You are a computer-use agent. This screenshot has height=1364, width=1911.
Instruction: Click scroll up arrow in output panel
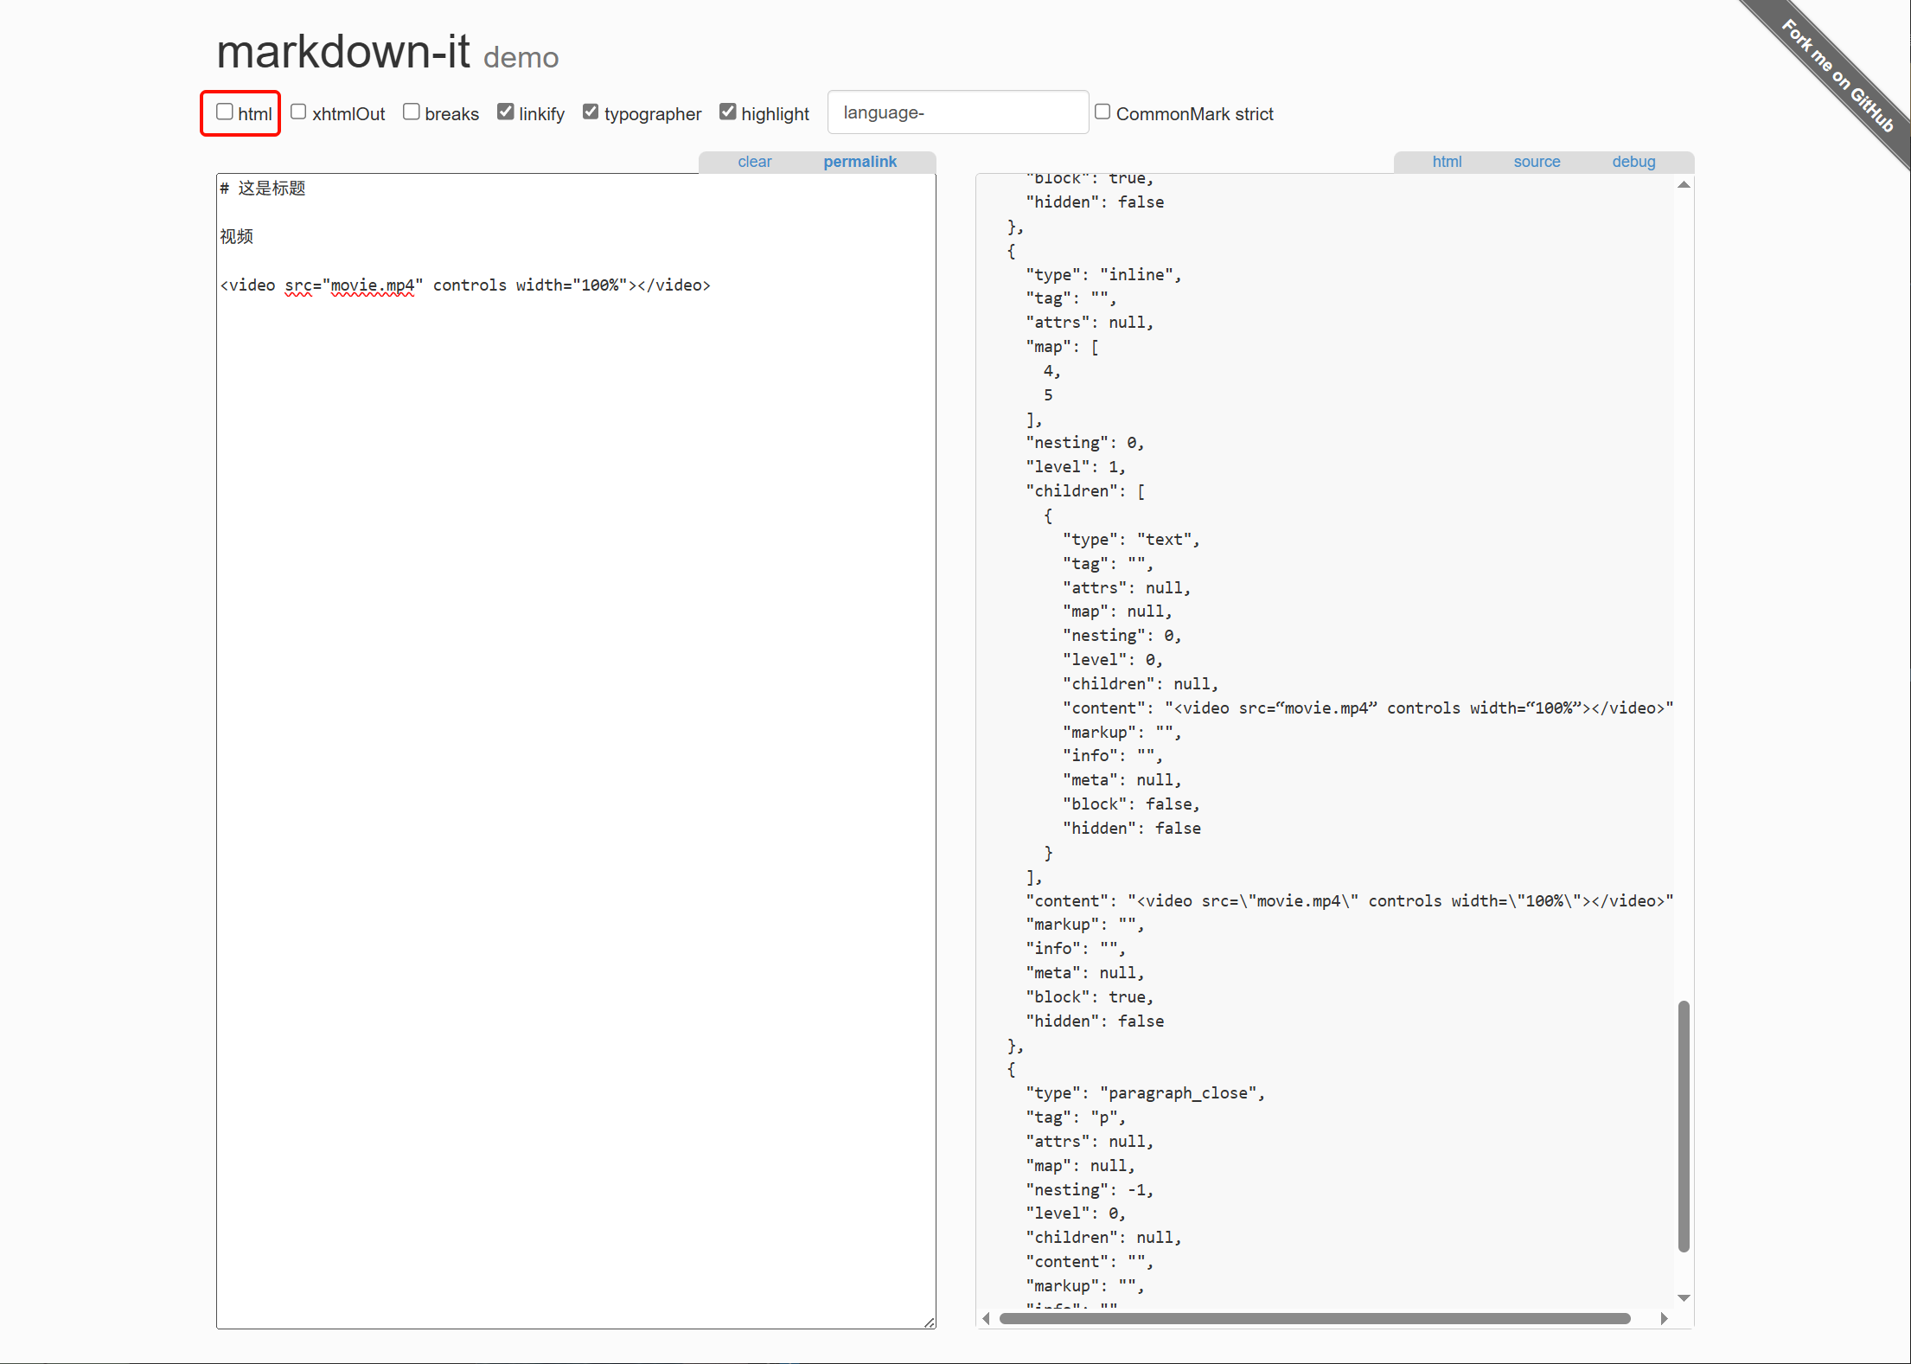[x=1684, y=185]
